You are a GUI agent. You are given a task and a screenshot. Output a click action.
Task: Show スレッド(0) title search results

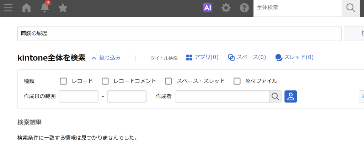pos(294,57)
